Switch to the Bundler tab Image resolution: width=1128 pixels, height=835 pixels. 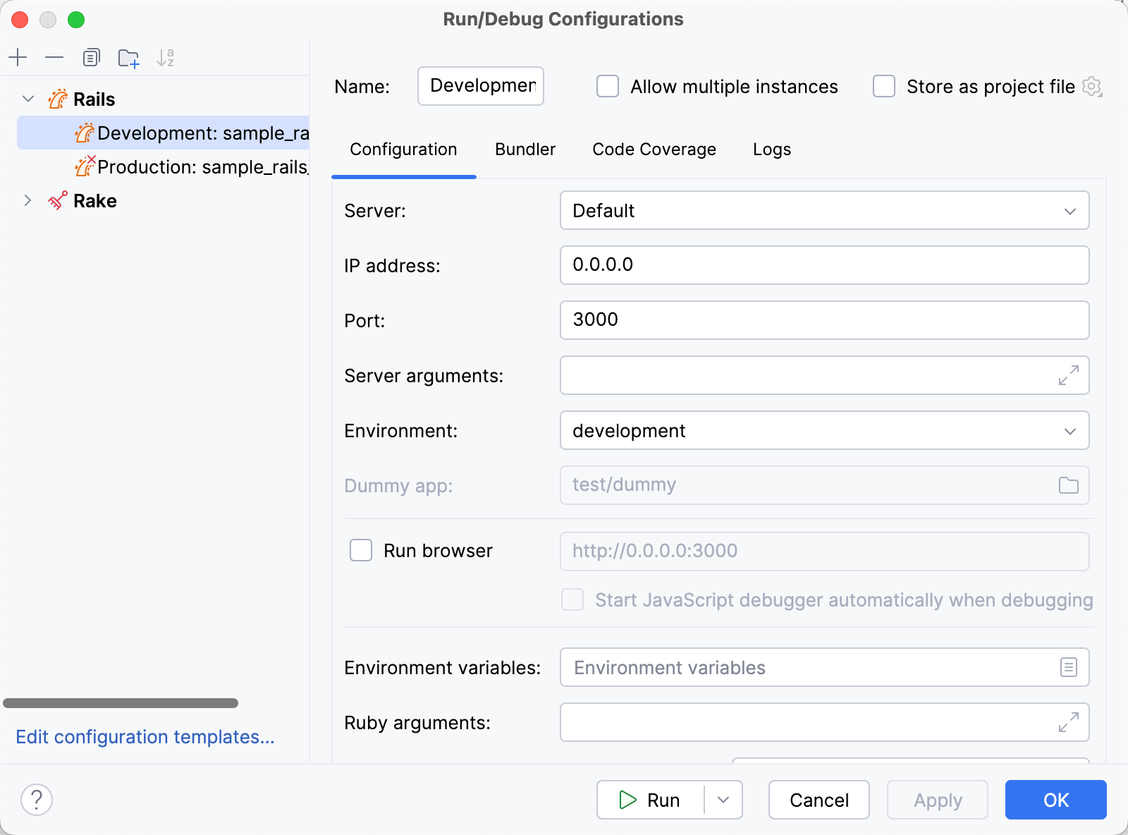point(525,150)
